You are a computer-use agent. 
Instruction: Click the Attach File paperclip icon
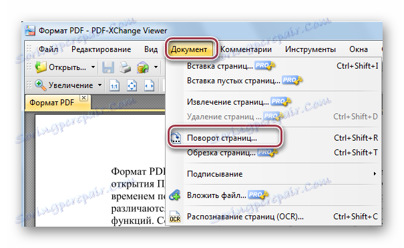[x=175, y=195]
